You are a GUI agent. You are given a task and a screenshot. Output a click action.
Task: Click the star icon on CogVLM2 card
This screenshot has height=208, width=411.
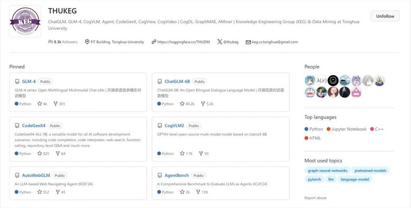pos(182,154)
